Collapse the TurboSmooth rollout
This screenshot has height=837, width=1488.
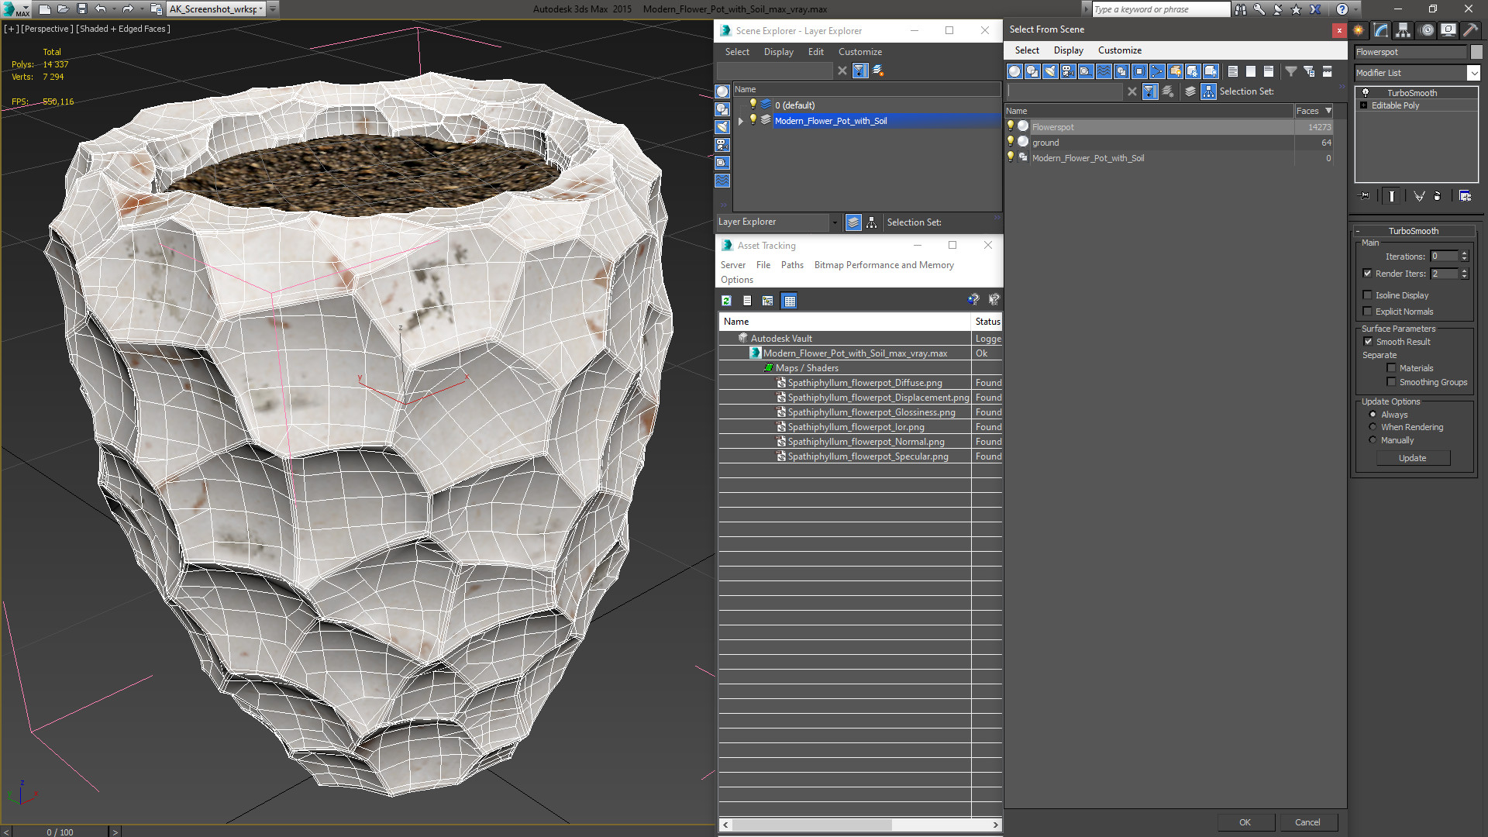pos(1358,231)
